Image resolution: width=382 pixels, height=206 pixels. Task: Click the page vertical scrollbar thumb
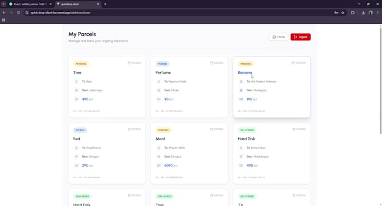click(x=380, y=80)
